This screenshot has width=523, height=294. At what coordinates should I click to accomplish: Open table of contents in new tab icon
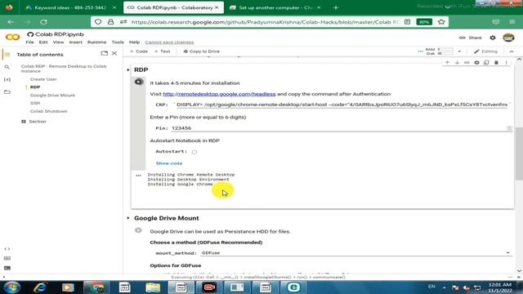pos(104,53)
